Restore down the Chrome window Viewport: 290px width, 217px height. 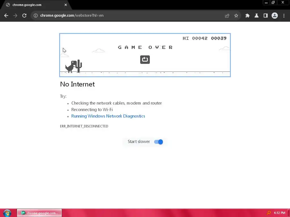tap(273, 3)
